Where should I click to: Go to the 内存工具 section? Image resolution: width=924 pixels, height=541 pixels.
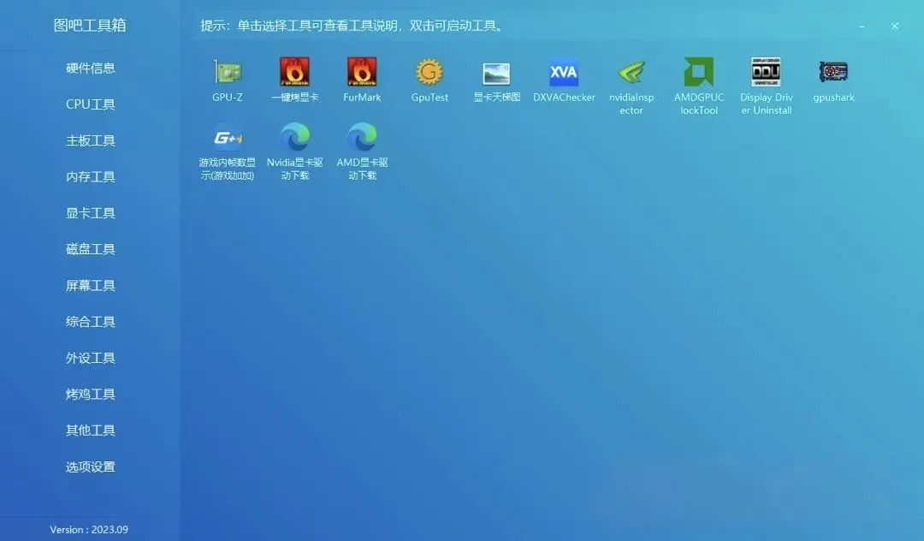click(90, 176)
